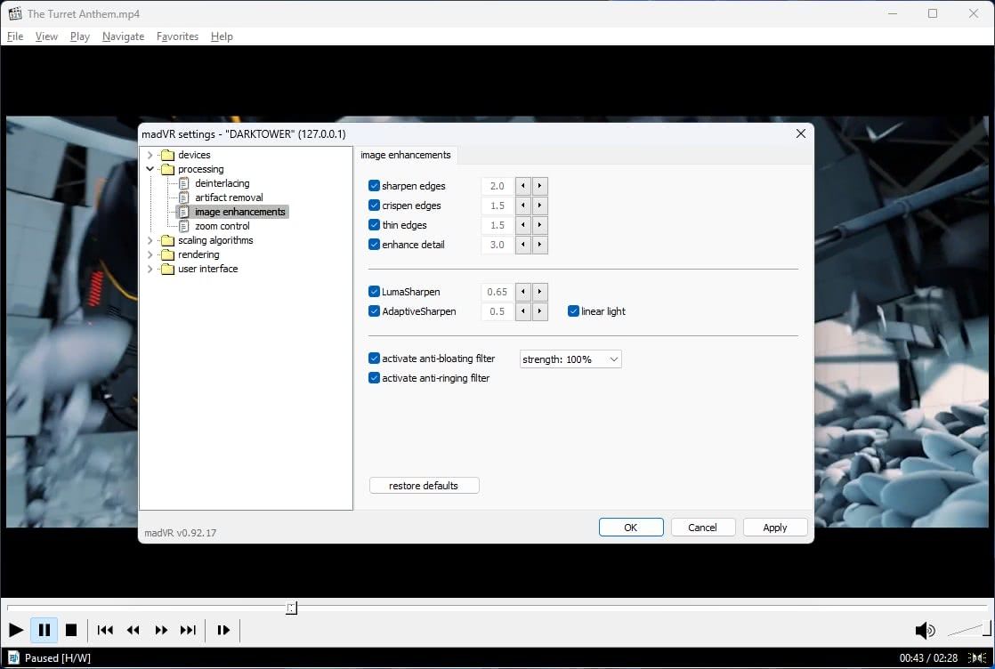This screenshot has height=669, width=995.
Task: Toggle activate anti-ringing filter checkbox
Action: 374,378
